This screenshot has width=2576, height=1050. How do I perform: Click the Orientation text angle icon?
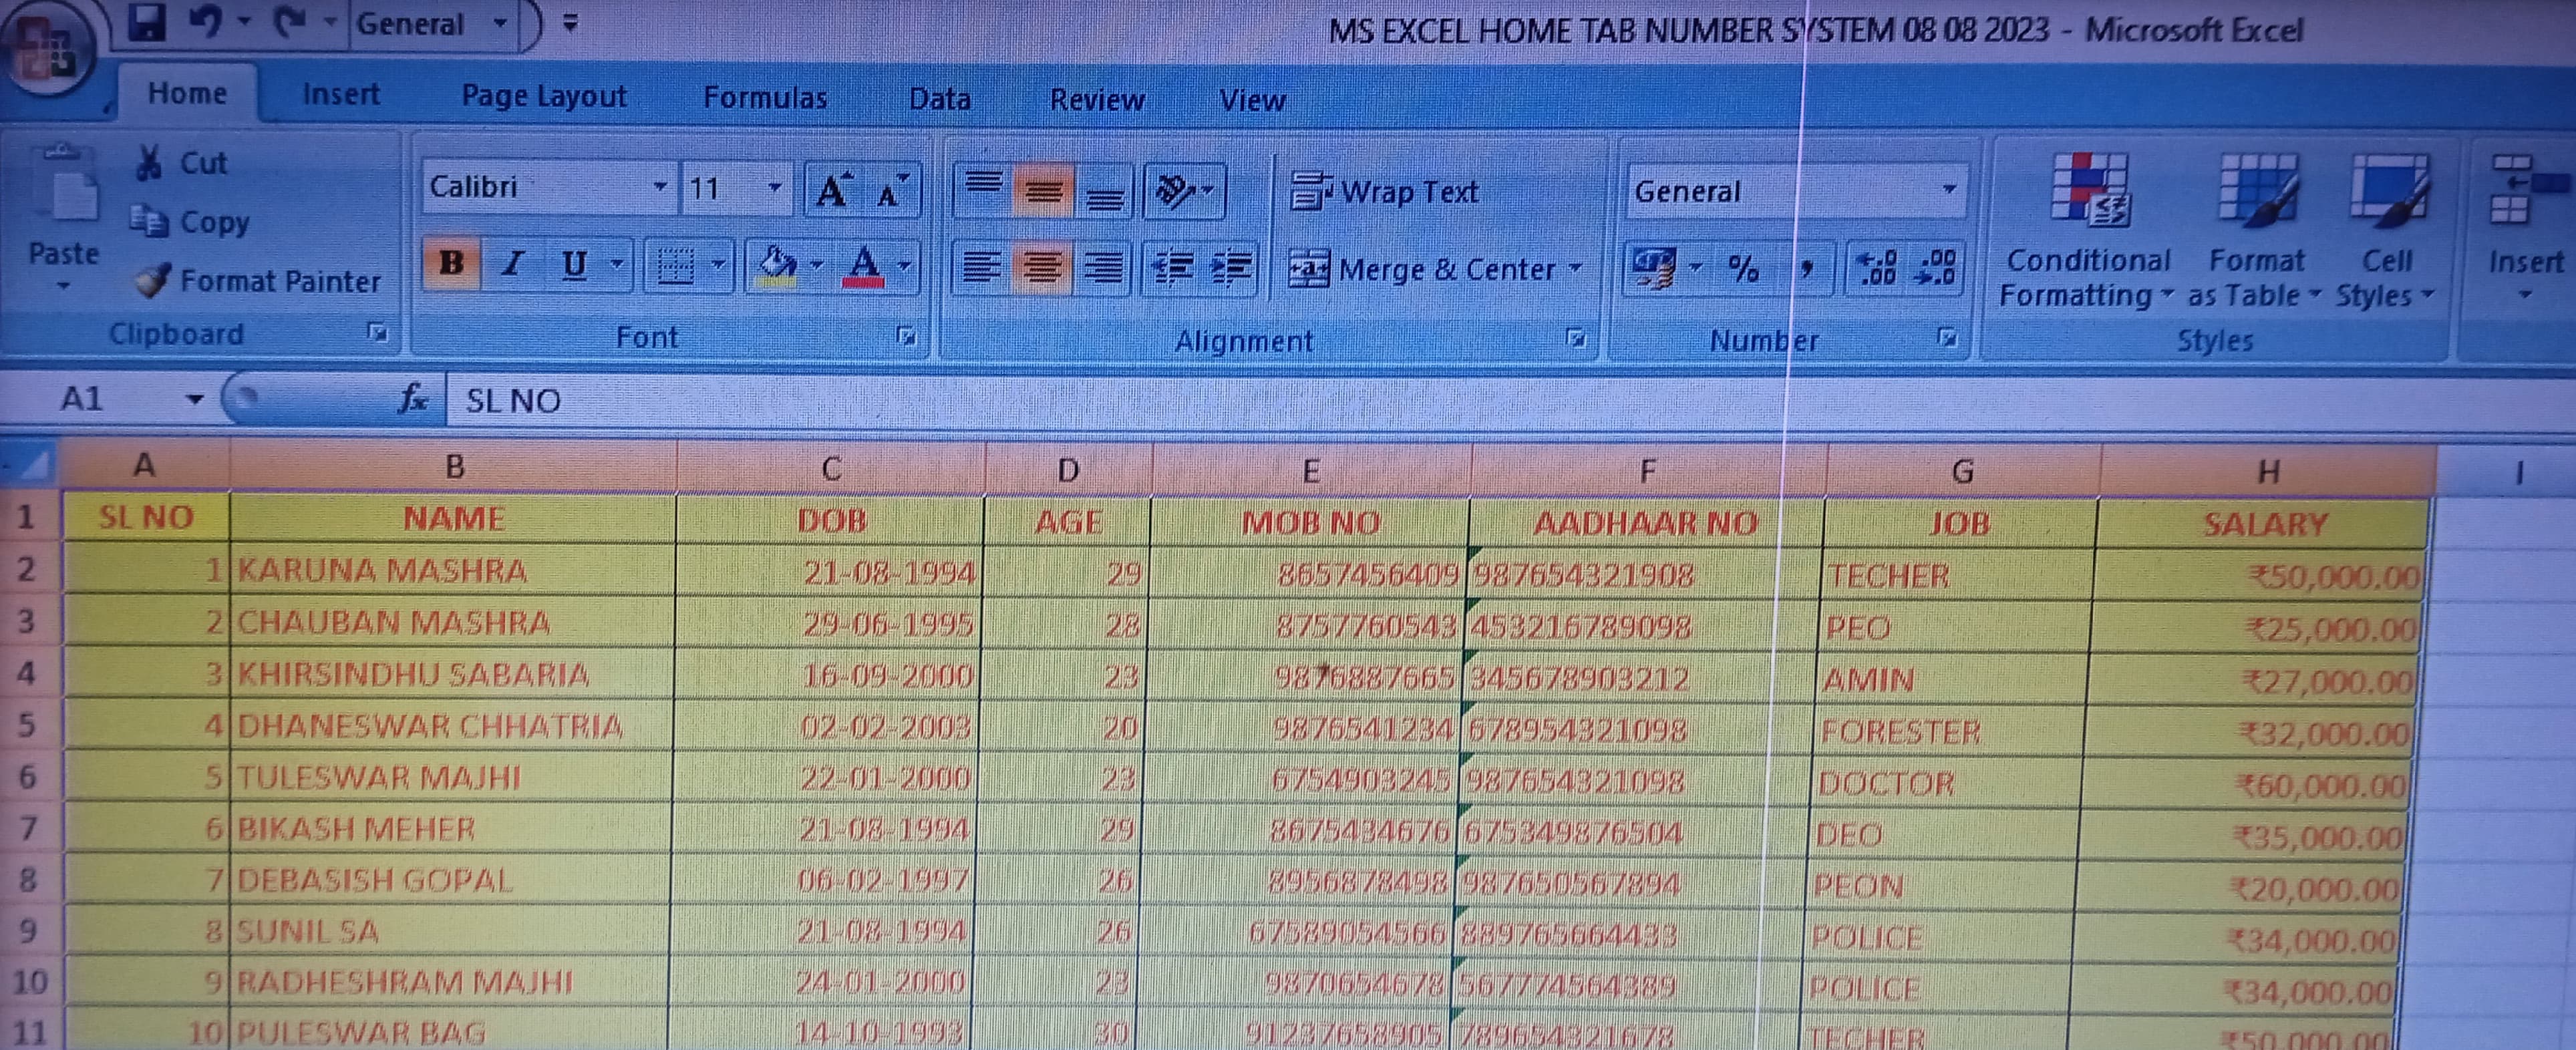click(x=1175, y=190)
